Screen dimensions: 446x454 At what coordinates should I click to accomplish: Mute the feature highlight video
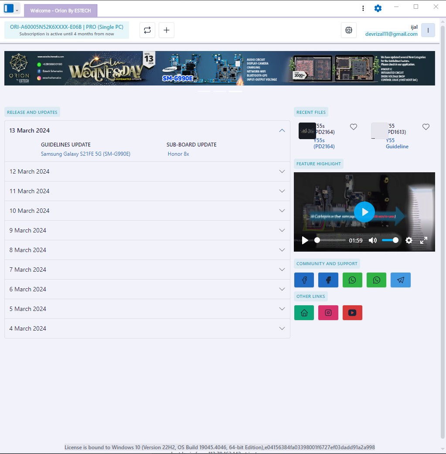373,240
